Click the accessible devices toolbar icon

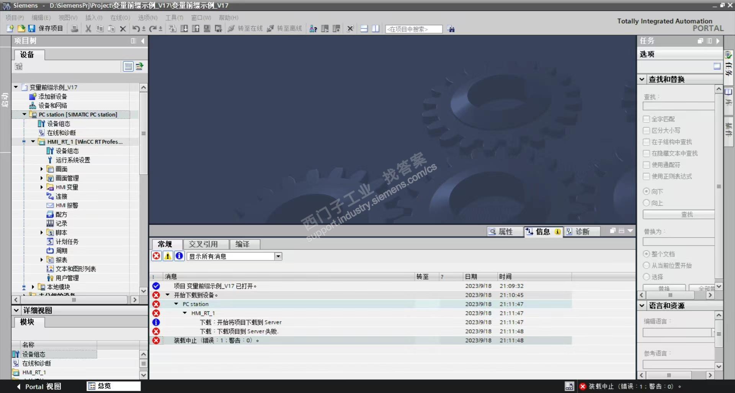(x=313, y=29)
